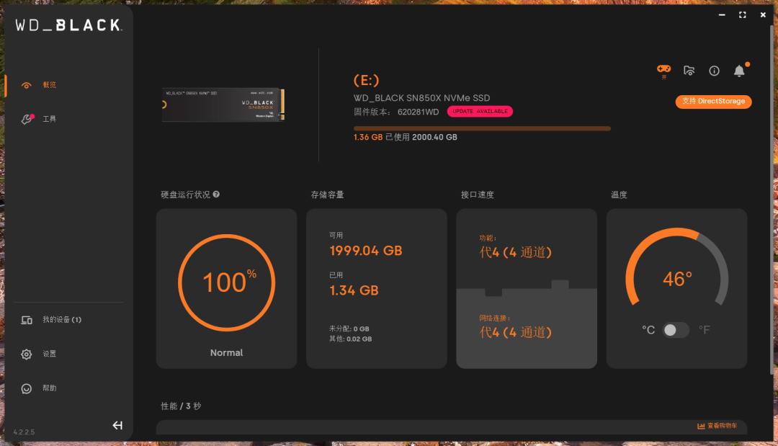The height and width of the screenshot is (446, 778).
Task: Click 1.36 GB 已使用 2000.40 GB text
Action: [x=406, y=138]
